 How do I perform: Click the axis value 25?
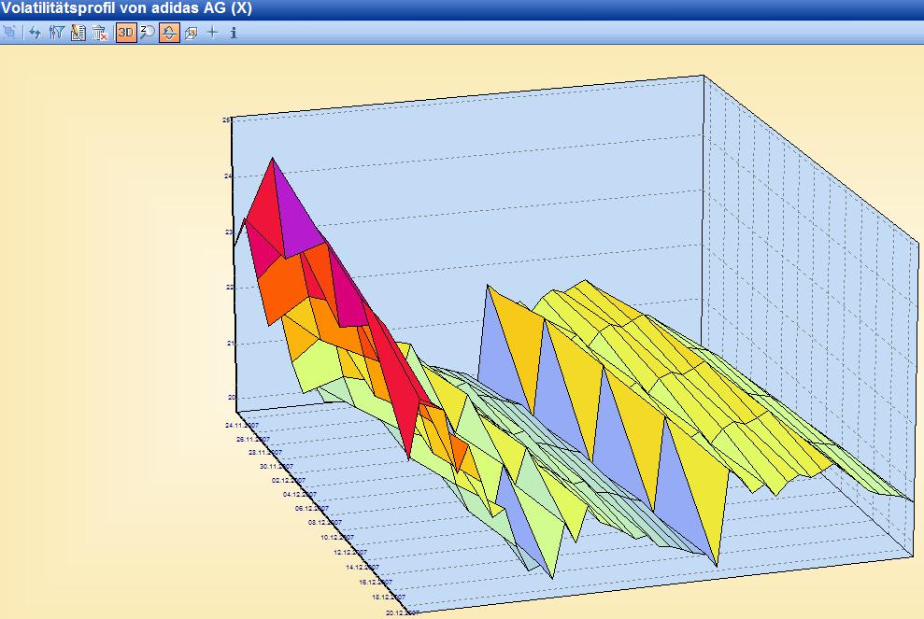(x=226, y=120)
